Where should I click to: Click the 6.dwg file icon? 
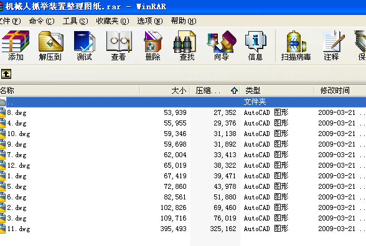[x=2, y=197]
